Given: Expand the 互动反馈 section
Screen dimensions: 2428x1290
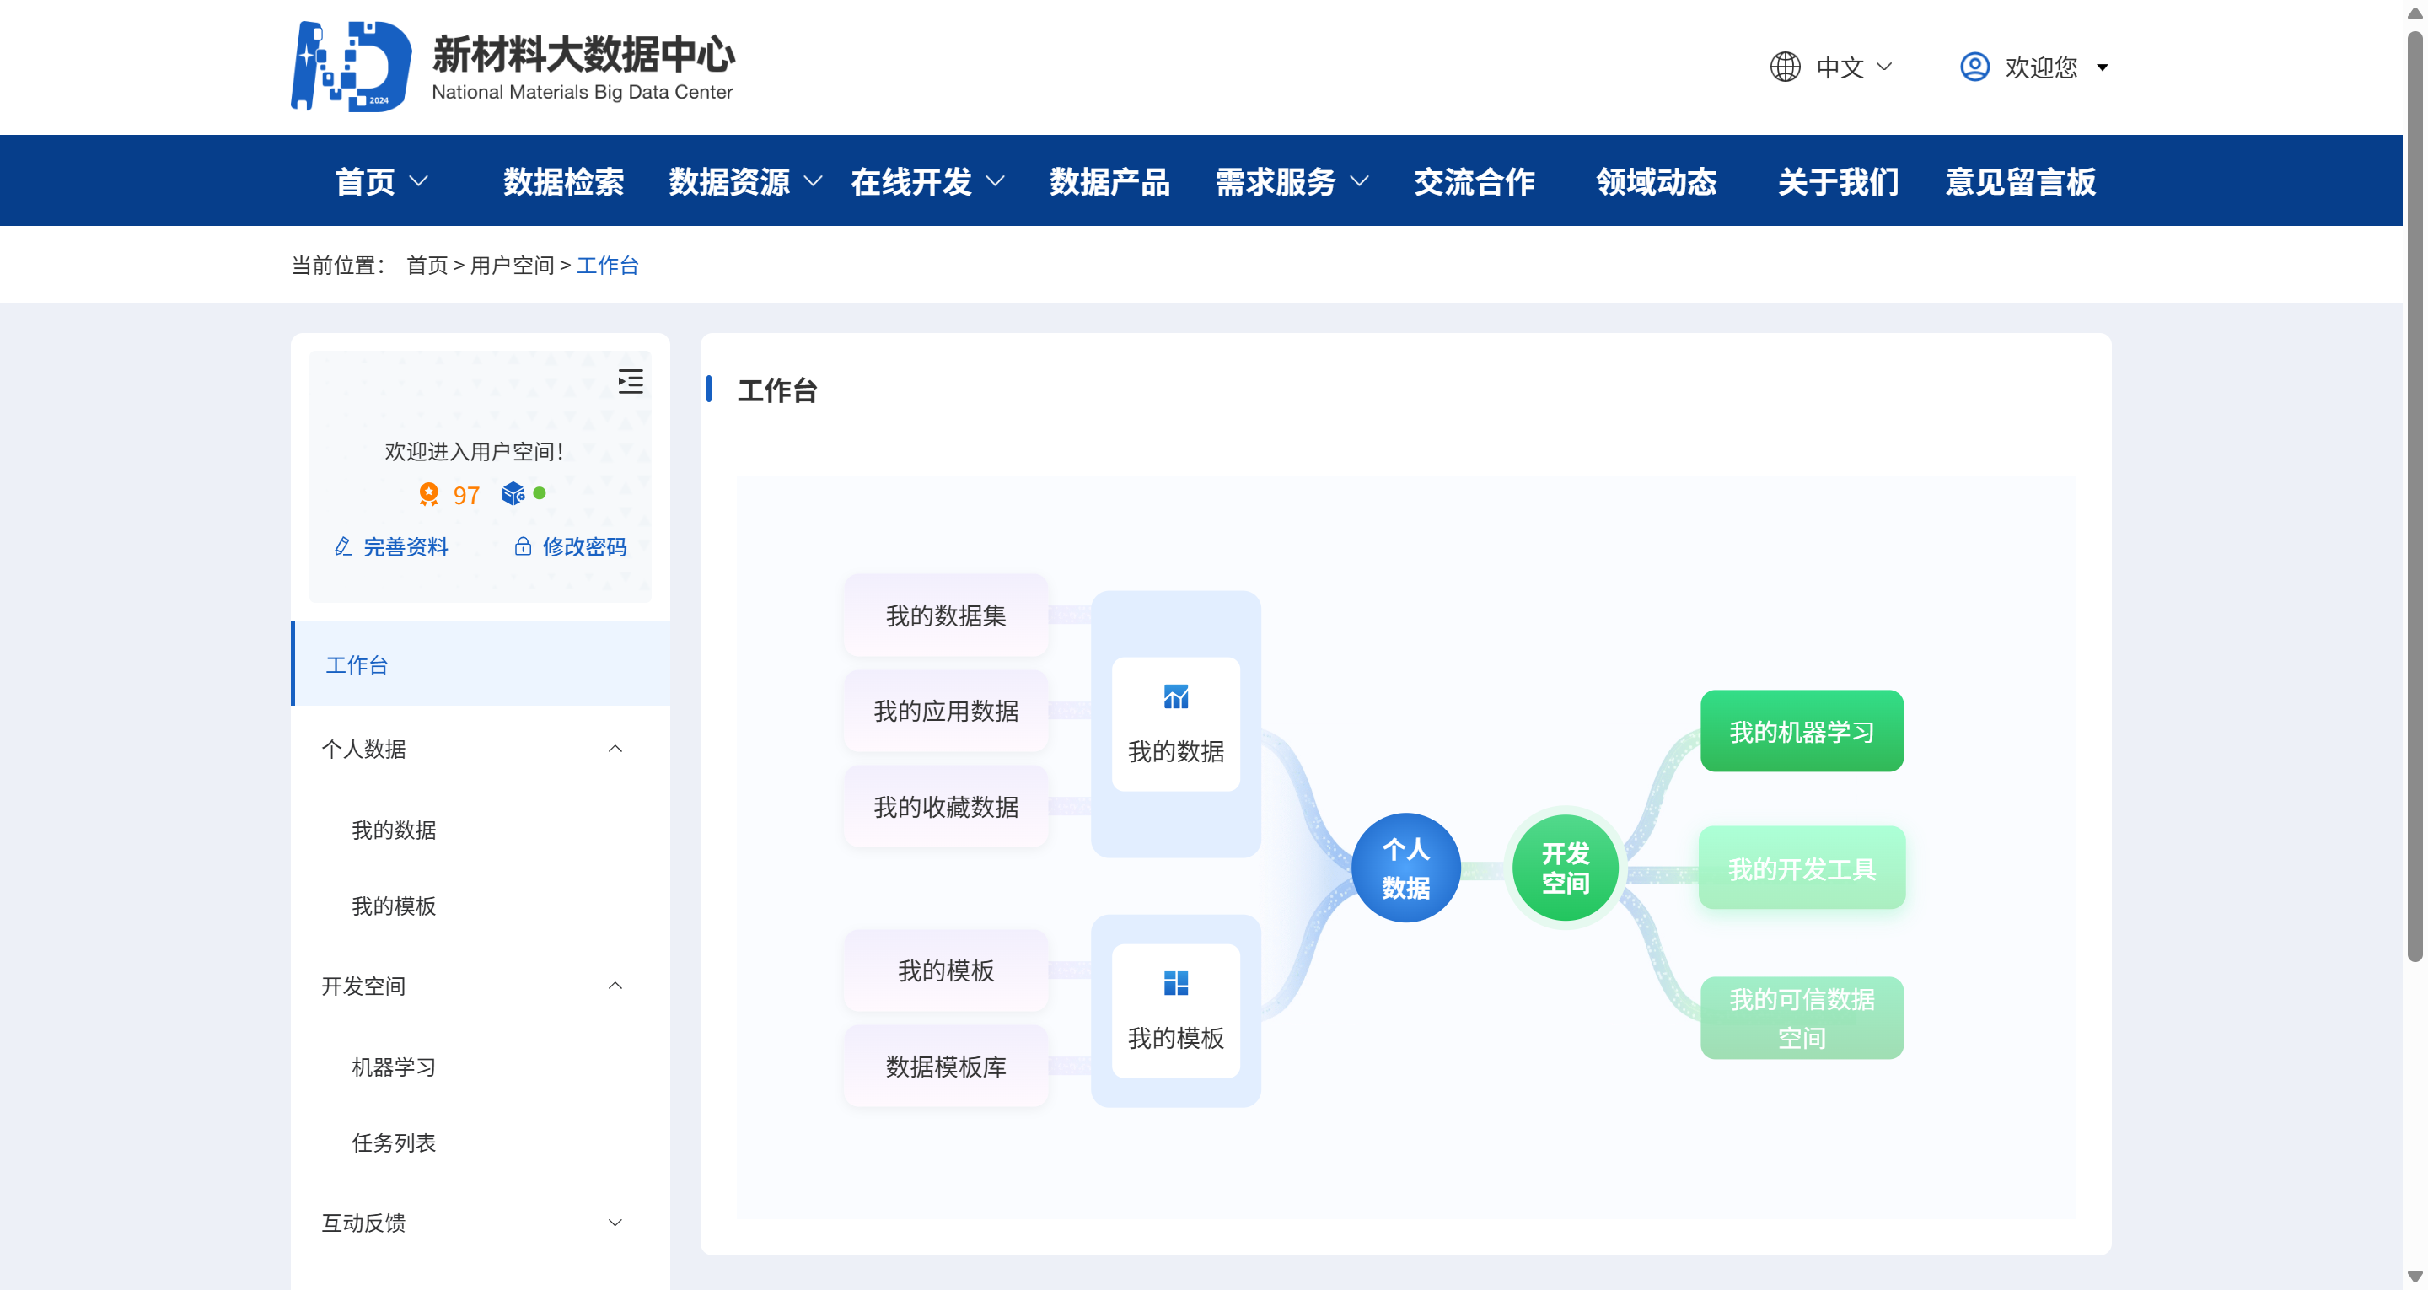Looking at the screenshot, I should coord(616,1221).
